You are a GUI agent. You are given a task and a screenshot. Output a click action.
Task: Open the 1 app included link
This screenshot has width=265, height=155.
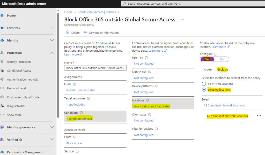(x=76, y=104)
